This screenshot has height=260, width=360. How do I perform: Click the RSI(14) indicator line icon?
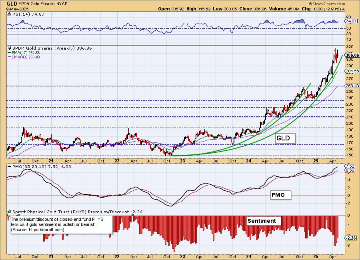point(10,14)
